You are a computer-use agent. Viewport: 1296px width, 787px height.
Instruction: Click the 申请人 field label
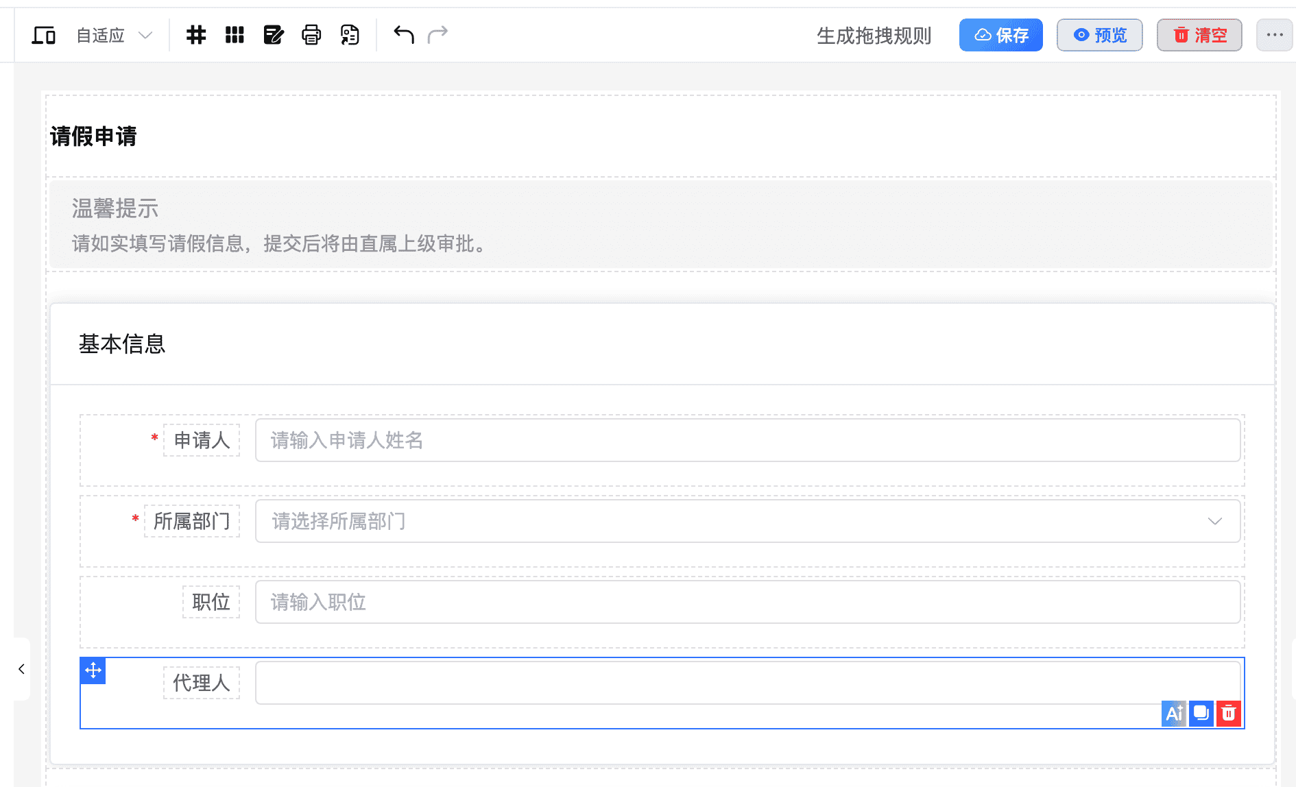(202, 440)
